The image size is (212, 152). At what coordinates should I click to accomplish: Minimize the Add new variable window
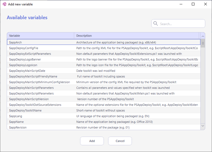point(181,4)
